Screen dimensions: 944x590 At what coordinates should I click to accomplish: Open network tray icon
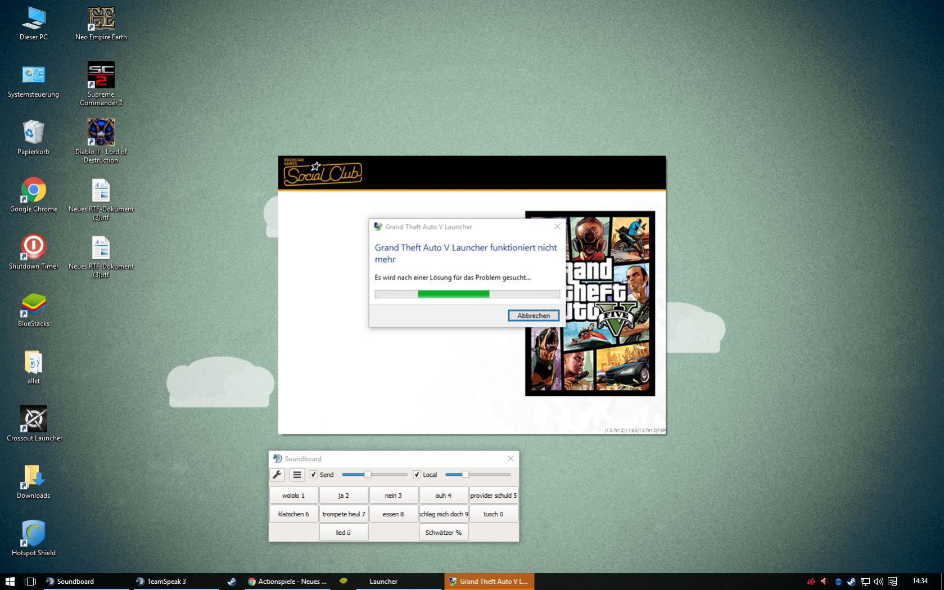point(865,582)
